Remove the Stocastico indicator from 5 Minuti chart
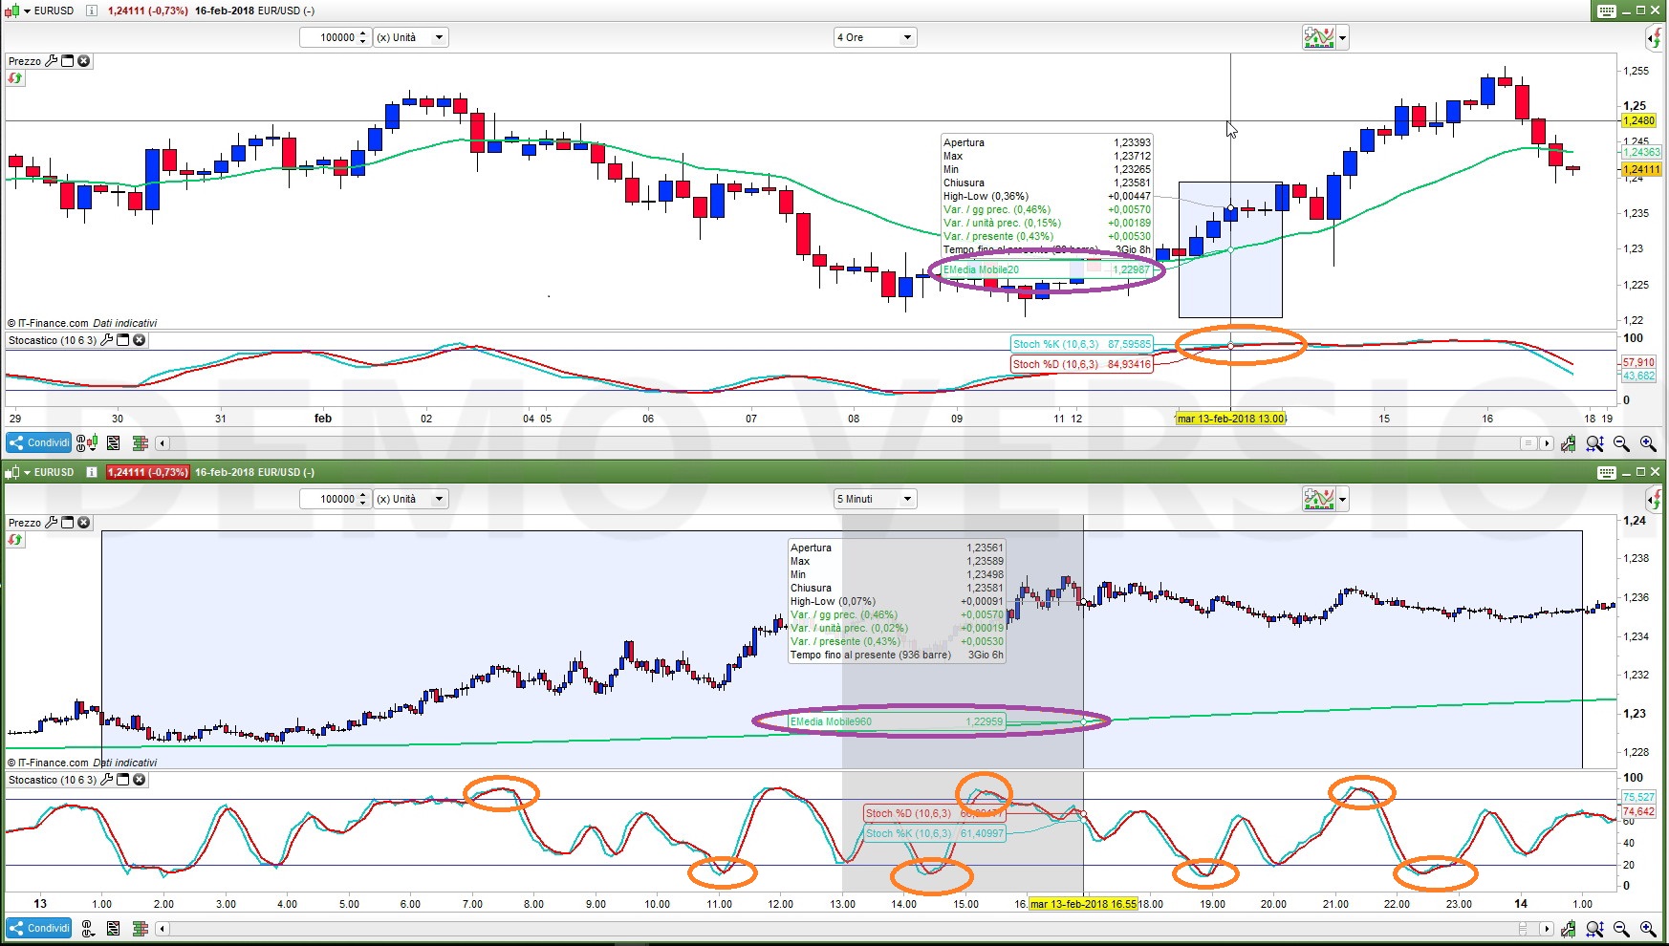 140,780
